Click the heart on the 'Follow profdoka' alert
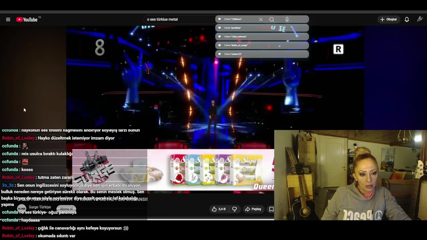Viewport: 427px width, 240px height. click(220, 28)
